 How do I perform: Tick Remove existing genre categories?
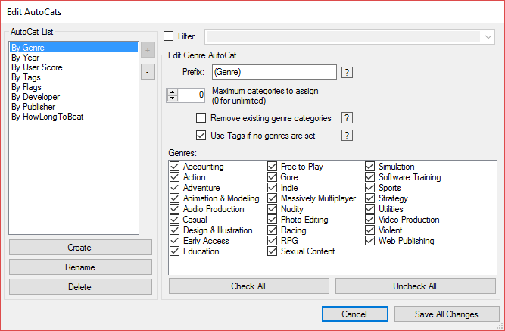click(201, 118)
